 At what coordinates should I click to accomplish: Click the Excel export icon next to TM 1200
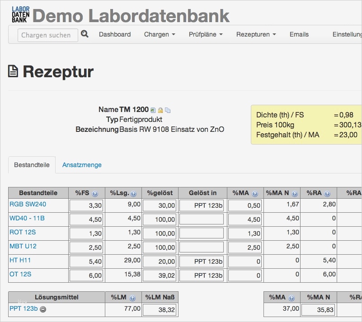click(x=153, y=110)
